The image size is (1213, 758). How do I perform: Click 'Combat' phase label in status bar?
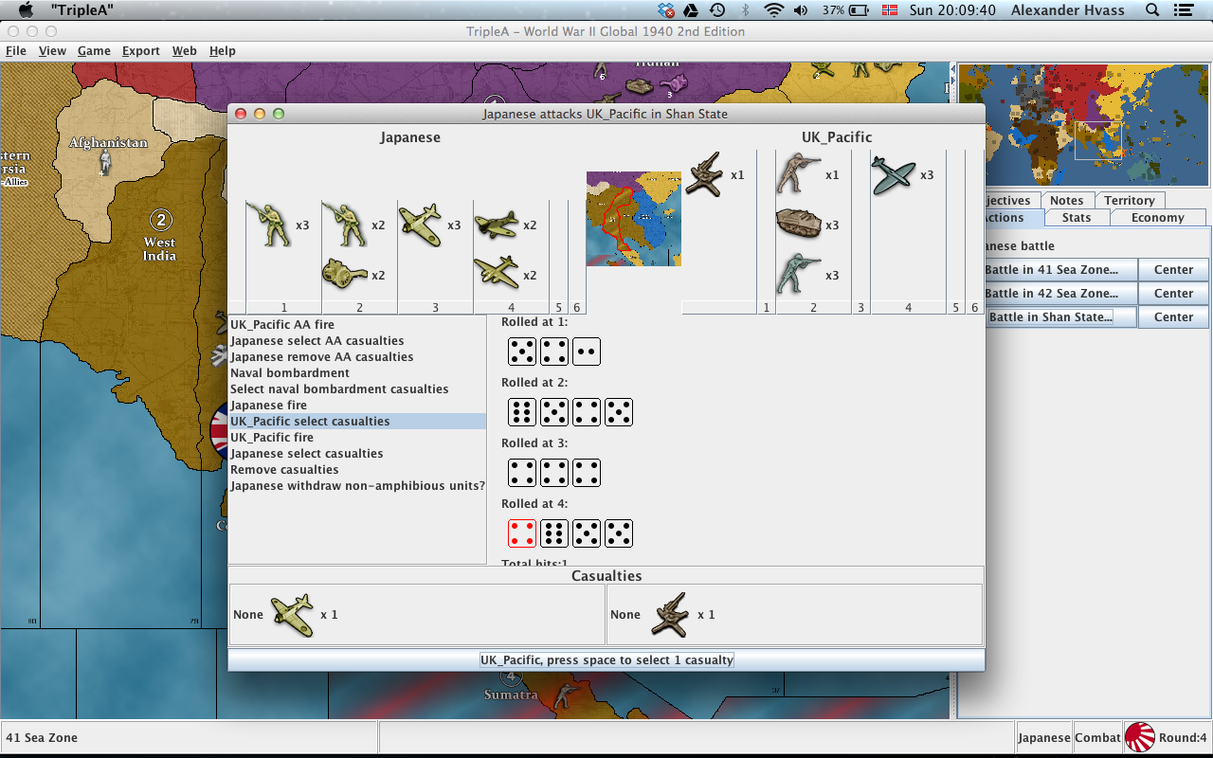point(1097,737)
